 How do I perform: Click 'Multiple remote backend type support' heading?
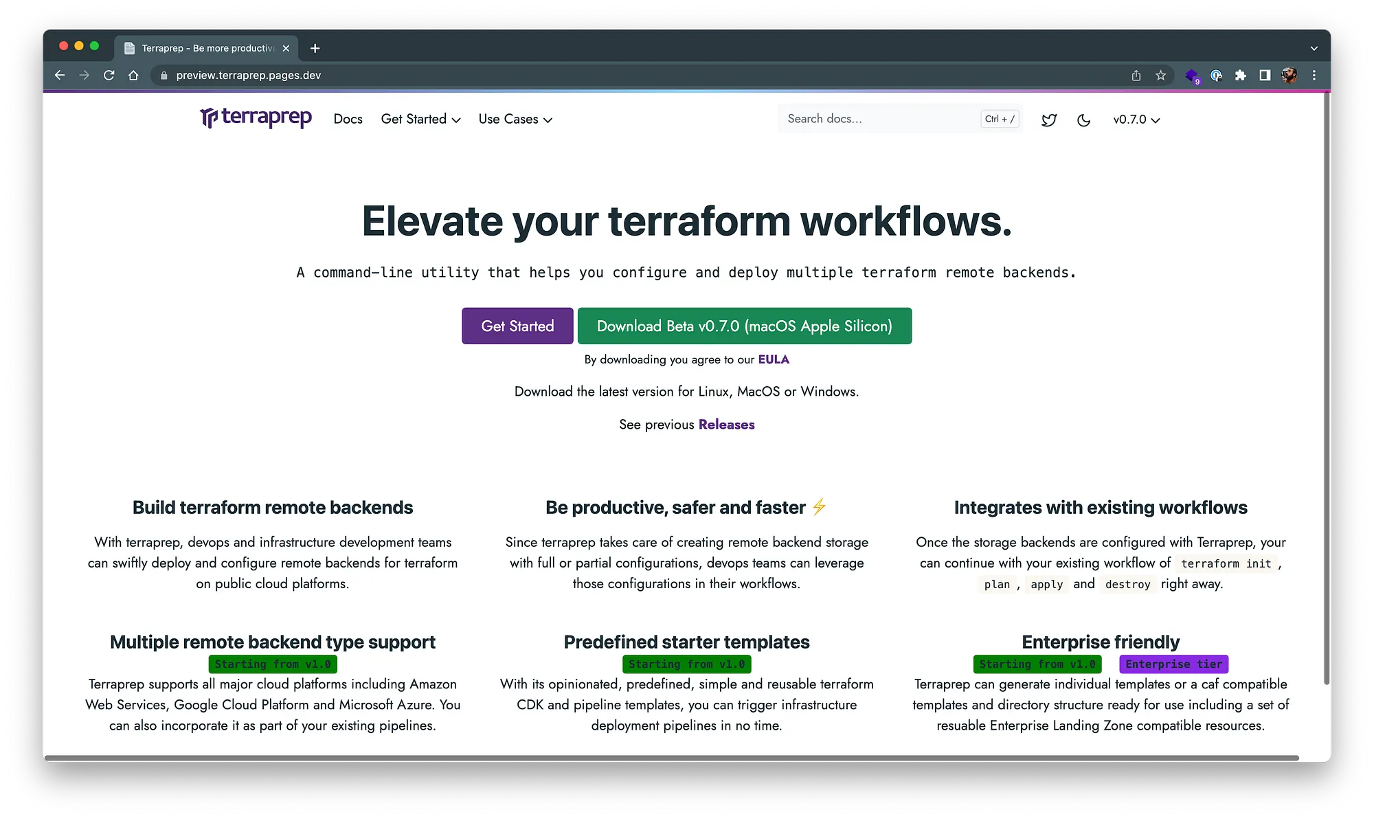[273, 642]
